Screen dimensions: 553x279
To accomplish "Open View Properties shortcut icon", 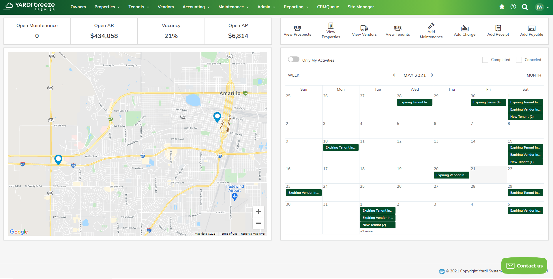I will point(331,26).
